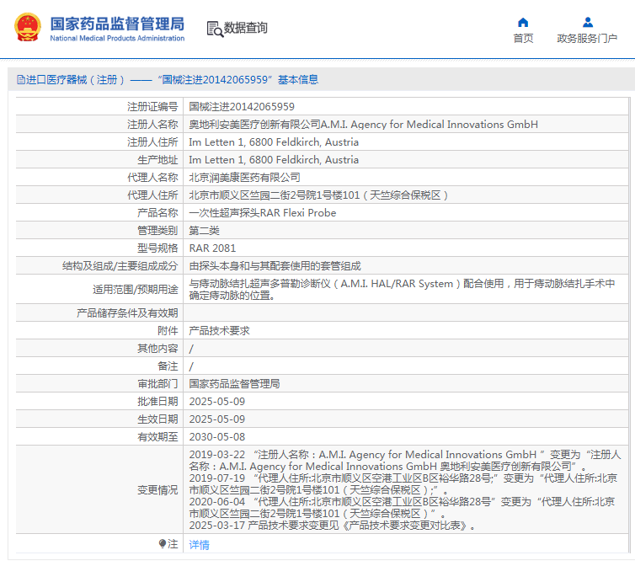Screen dimensions: 635x566
Task: Click the 备注 row label
Action: [168, 366]
